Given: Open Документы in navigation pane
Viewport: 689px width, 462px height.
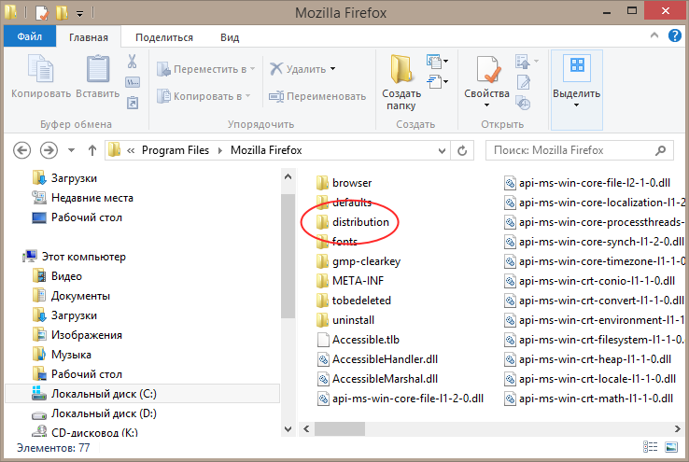Looking at the screenshot, I should click(71, 296).
